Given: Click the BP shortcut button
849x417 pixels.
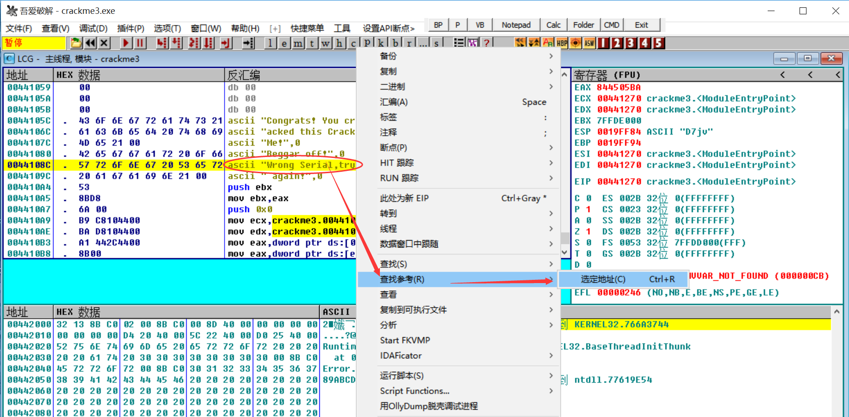Looking at the screenshot, I should [x=438, y=25].
